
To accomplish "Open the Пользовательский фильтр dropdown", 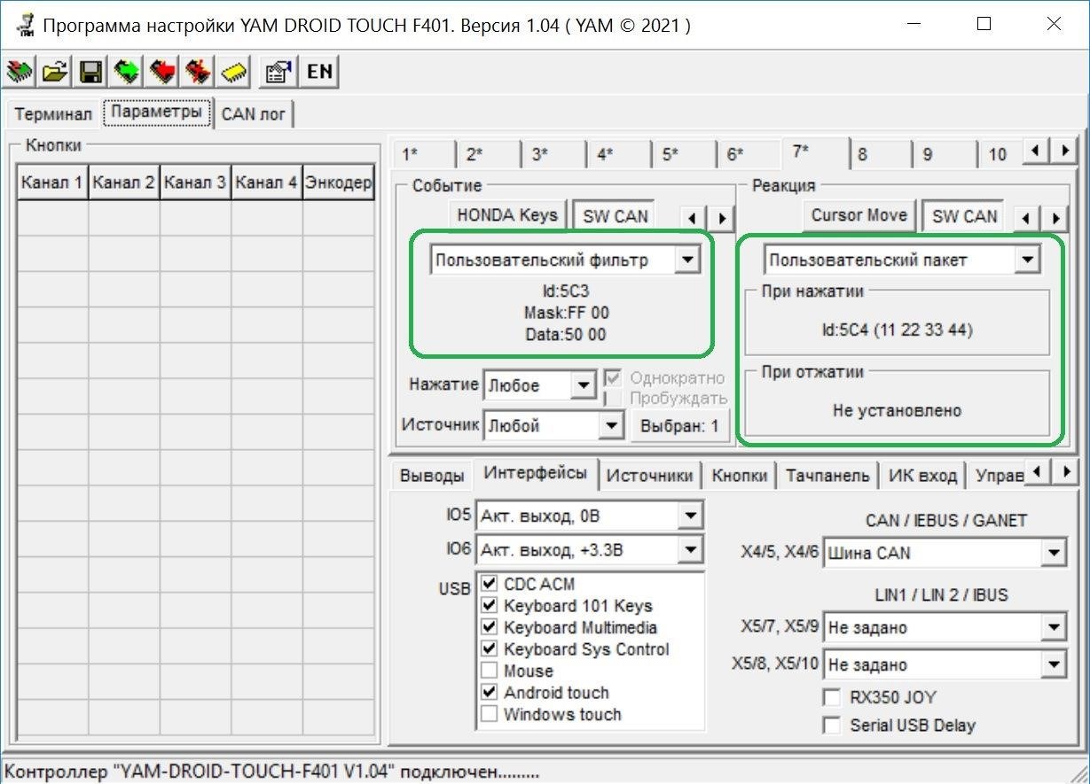I will click(x=686, y=260).
